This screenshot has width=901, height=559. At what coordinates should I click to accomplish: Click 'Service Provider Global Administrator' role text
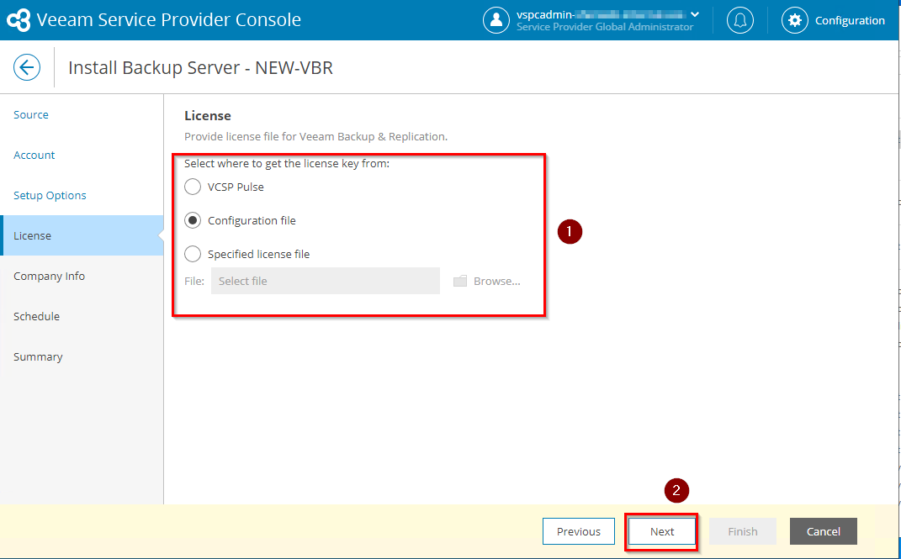605,27
